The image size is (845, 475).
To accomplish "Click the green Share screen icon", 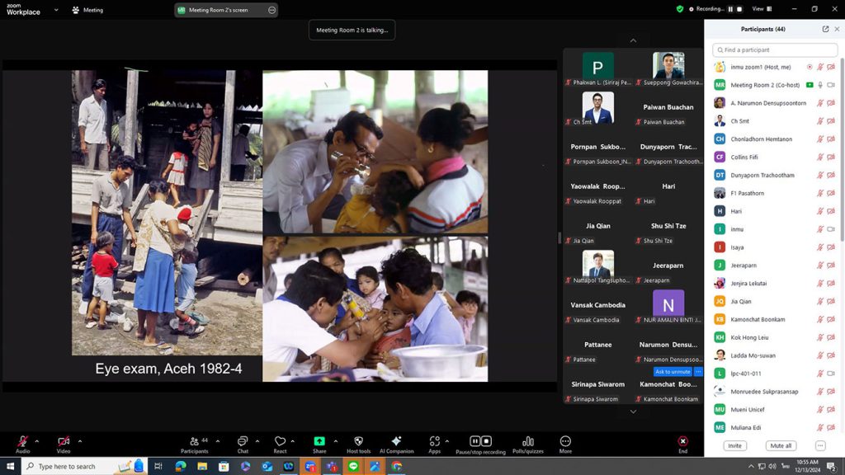I will [319, 441].
